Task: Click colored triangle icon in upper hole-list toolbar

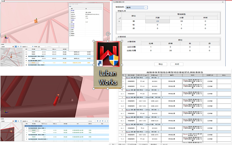Action: 13,47
